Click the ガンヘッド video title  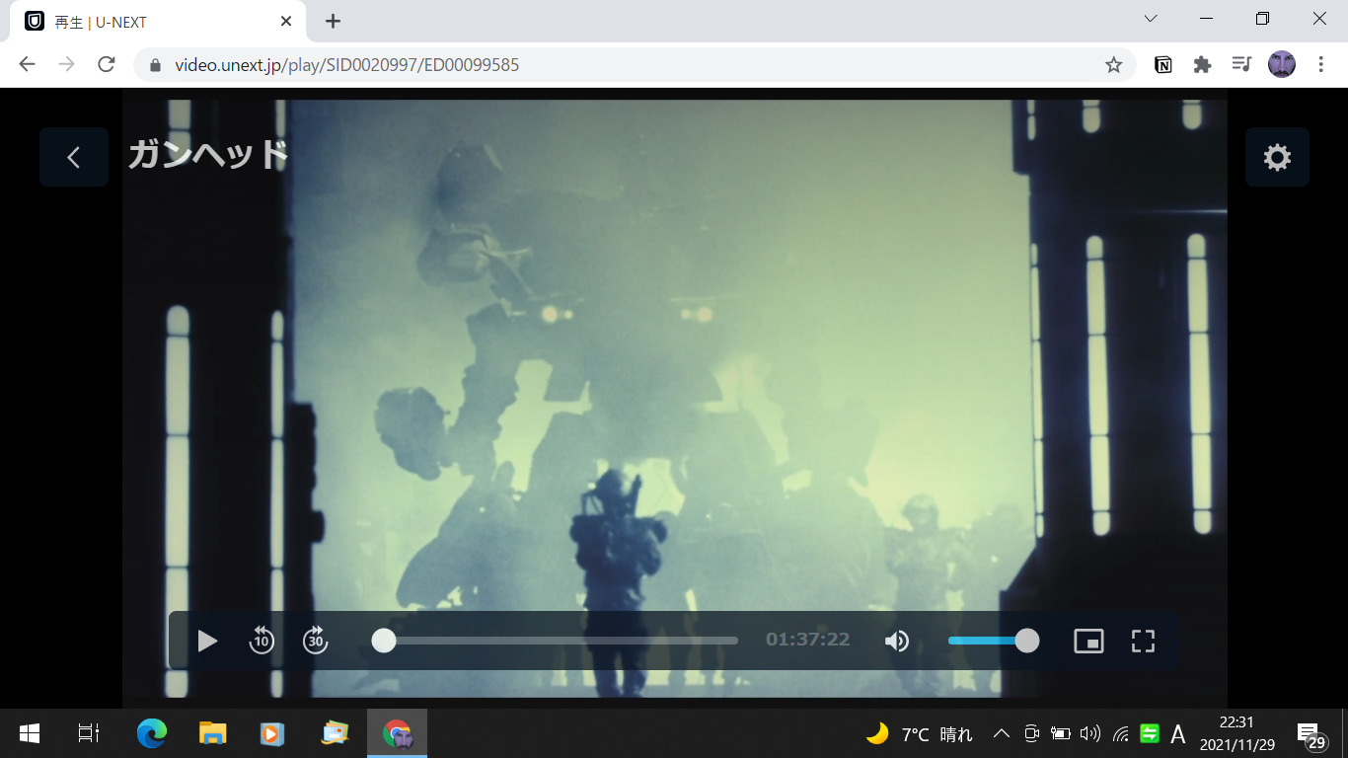tap(208, 155)
